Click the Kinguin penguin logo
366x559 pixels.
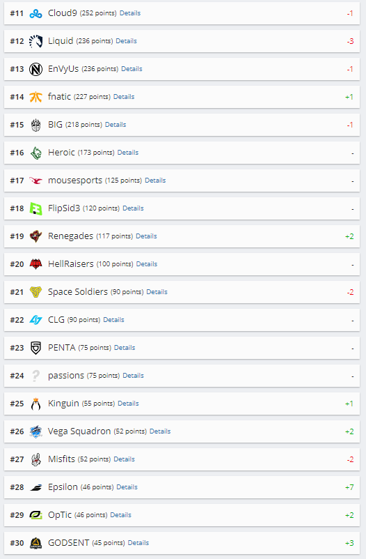click(x=35, y=404)
